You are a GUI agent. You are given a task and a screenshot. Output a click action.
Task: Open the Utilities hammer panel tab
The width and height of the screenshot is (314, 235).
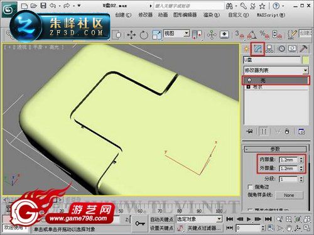point(303,49)
